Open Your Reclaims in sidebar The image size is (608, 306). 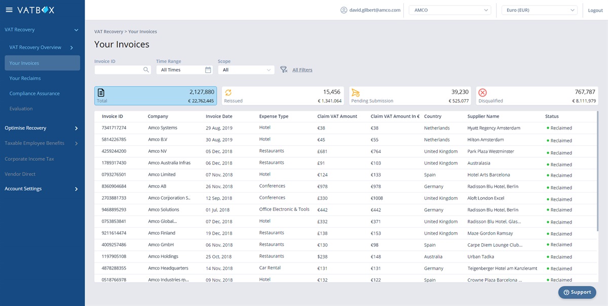(25, 78)
